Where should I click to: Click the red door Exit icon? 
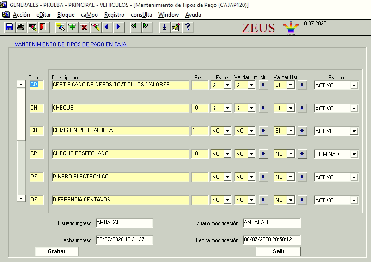pos(43,27)
